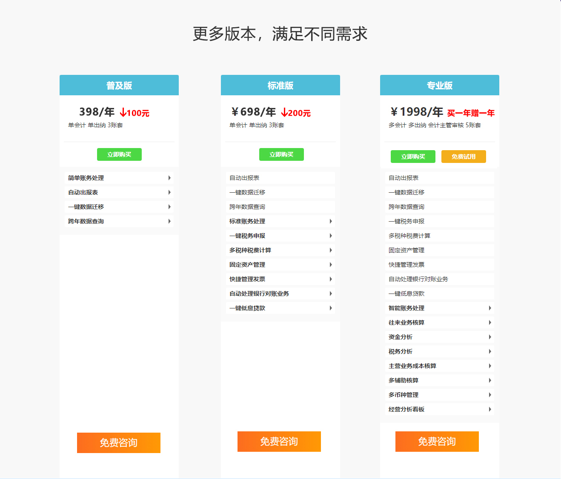Expand 一键税务申报 arrow in 标准版
This screenshot has width=561, height=479.
(x=331, y=236)
